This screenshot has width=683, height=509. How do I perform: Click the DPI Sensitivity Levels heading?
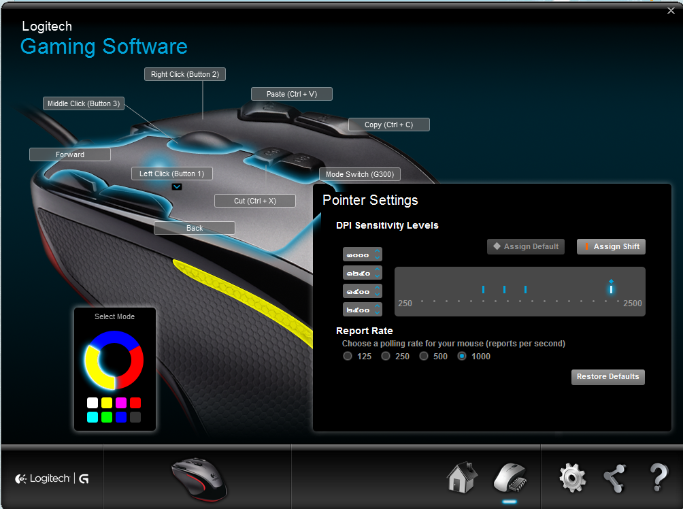387,225
